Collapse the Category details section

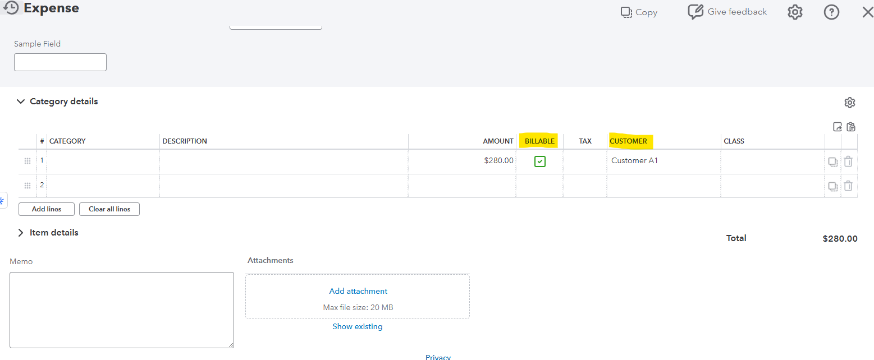tap(21, 101)
